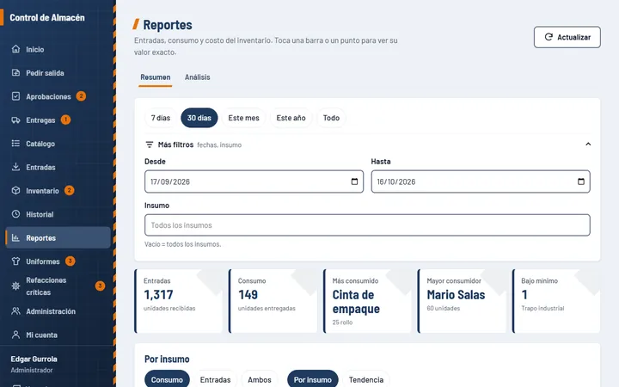Viewport: 619px width, 387px height.
Task: Click the Pedir salida icon in sidebar
Action: [x=15, y=72]
